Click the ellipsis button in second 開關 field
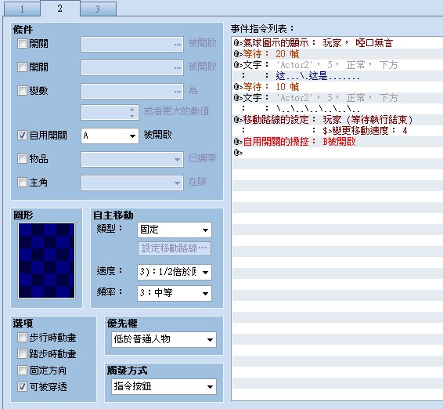Image resolution: width=443 pixels, height=409 pixels. (x=178, y=67)
